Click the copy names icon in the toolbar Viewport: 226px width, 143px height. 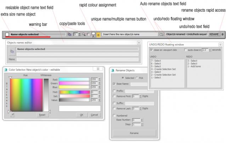click(x=69, y=35)
